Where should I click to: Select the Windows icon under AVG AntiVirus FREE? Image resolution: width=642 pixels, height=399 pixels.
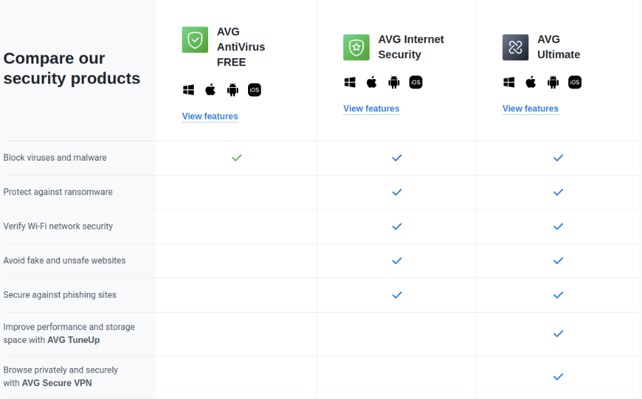(x=189, y=90)
